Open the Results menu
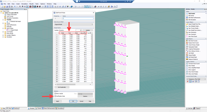This screenshot has height=112, width=207. [x=31, y=4]
